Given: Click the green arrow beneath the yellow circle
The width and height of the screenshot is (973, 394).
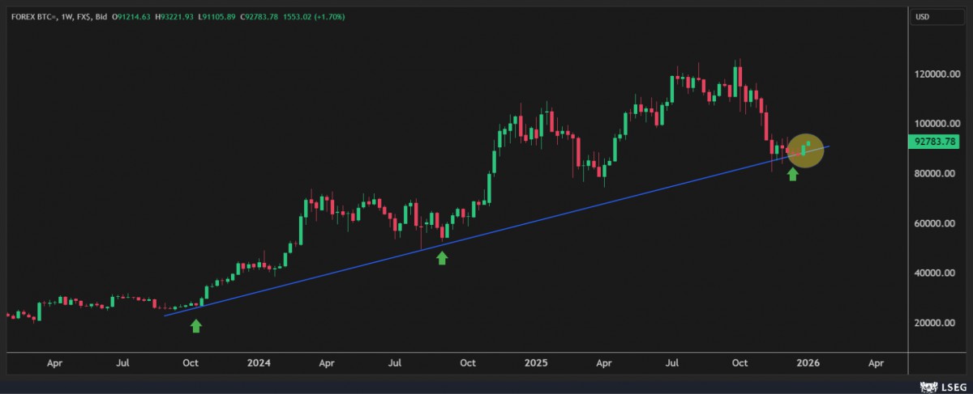Looking at the screenshot, I should point(793,173).
